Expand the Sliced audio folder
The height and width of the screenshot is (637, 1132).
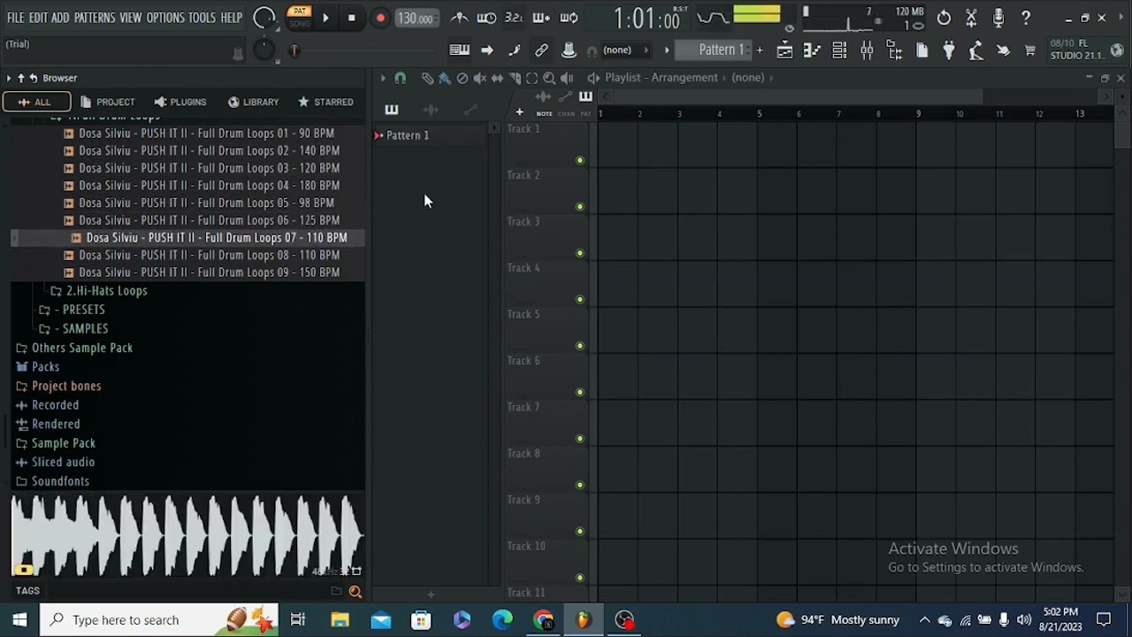[x=55, y=463]
